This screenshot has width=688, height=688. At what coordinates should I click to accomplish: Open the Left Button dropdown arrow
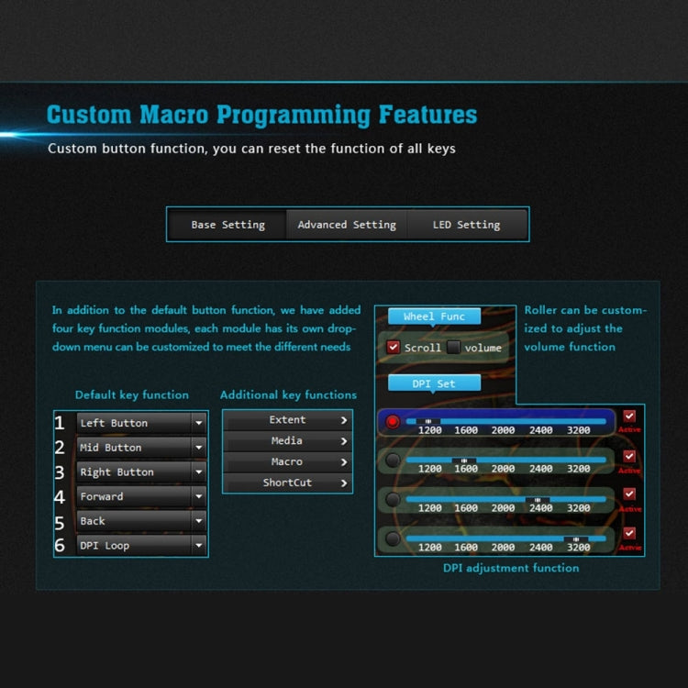[x=198, y=424]
